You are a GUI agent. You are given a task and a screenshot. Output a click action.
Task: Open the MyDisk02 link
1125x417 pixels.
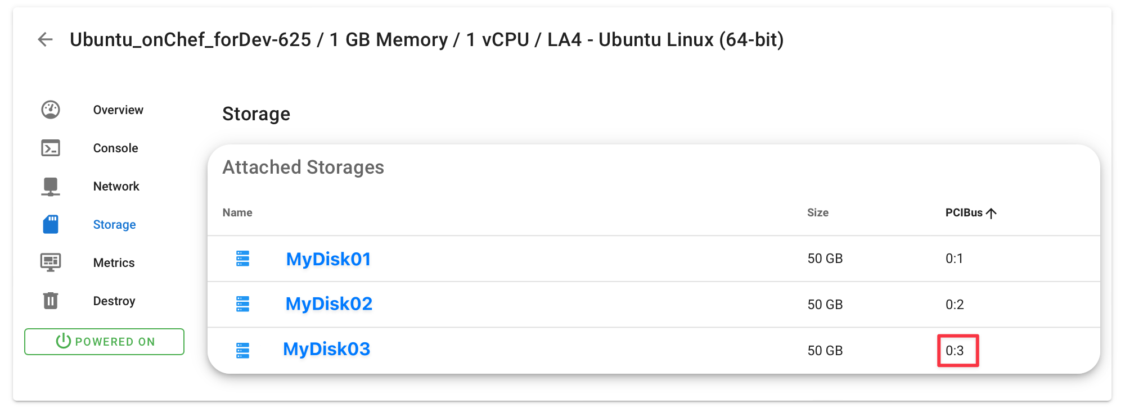click(329, 303)
